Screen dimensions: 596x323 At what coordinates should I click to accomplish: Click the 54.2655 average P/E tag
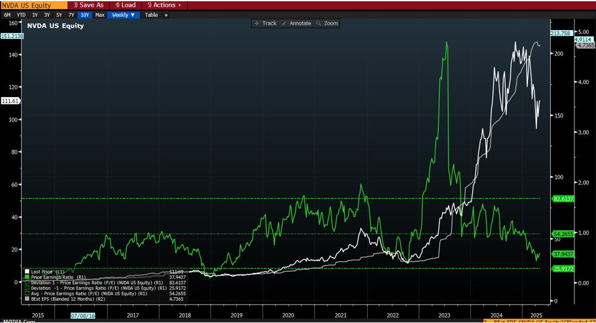(x=563, y=234)
